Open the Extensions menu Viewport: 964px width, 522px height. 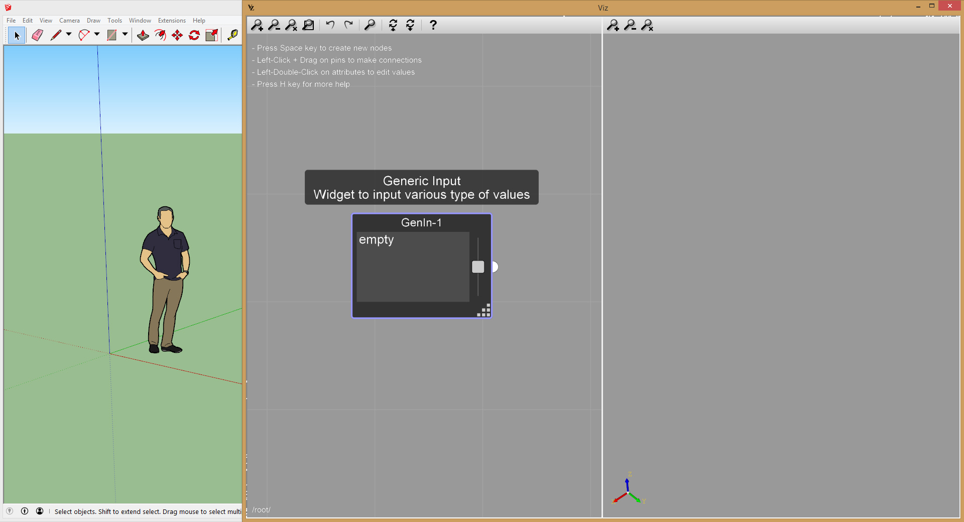point(172,21)
